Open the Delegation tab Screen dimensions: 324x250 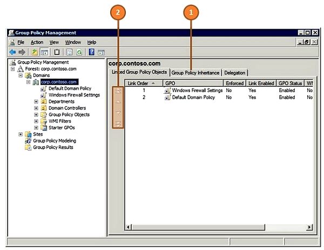pos(234,73)
